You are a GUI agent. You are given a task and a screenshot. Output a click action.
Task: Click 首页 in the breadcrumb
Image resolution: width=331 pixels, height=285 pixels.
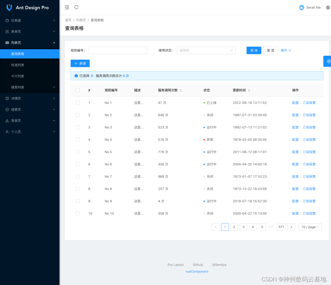click(x=68, y=20)
